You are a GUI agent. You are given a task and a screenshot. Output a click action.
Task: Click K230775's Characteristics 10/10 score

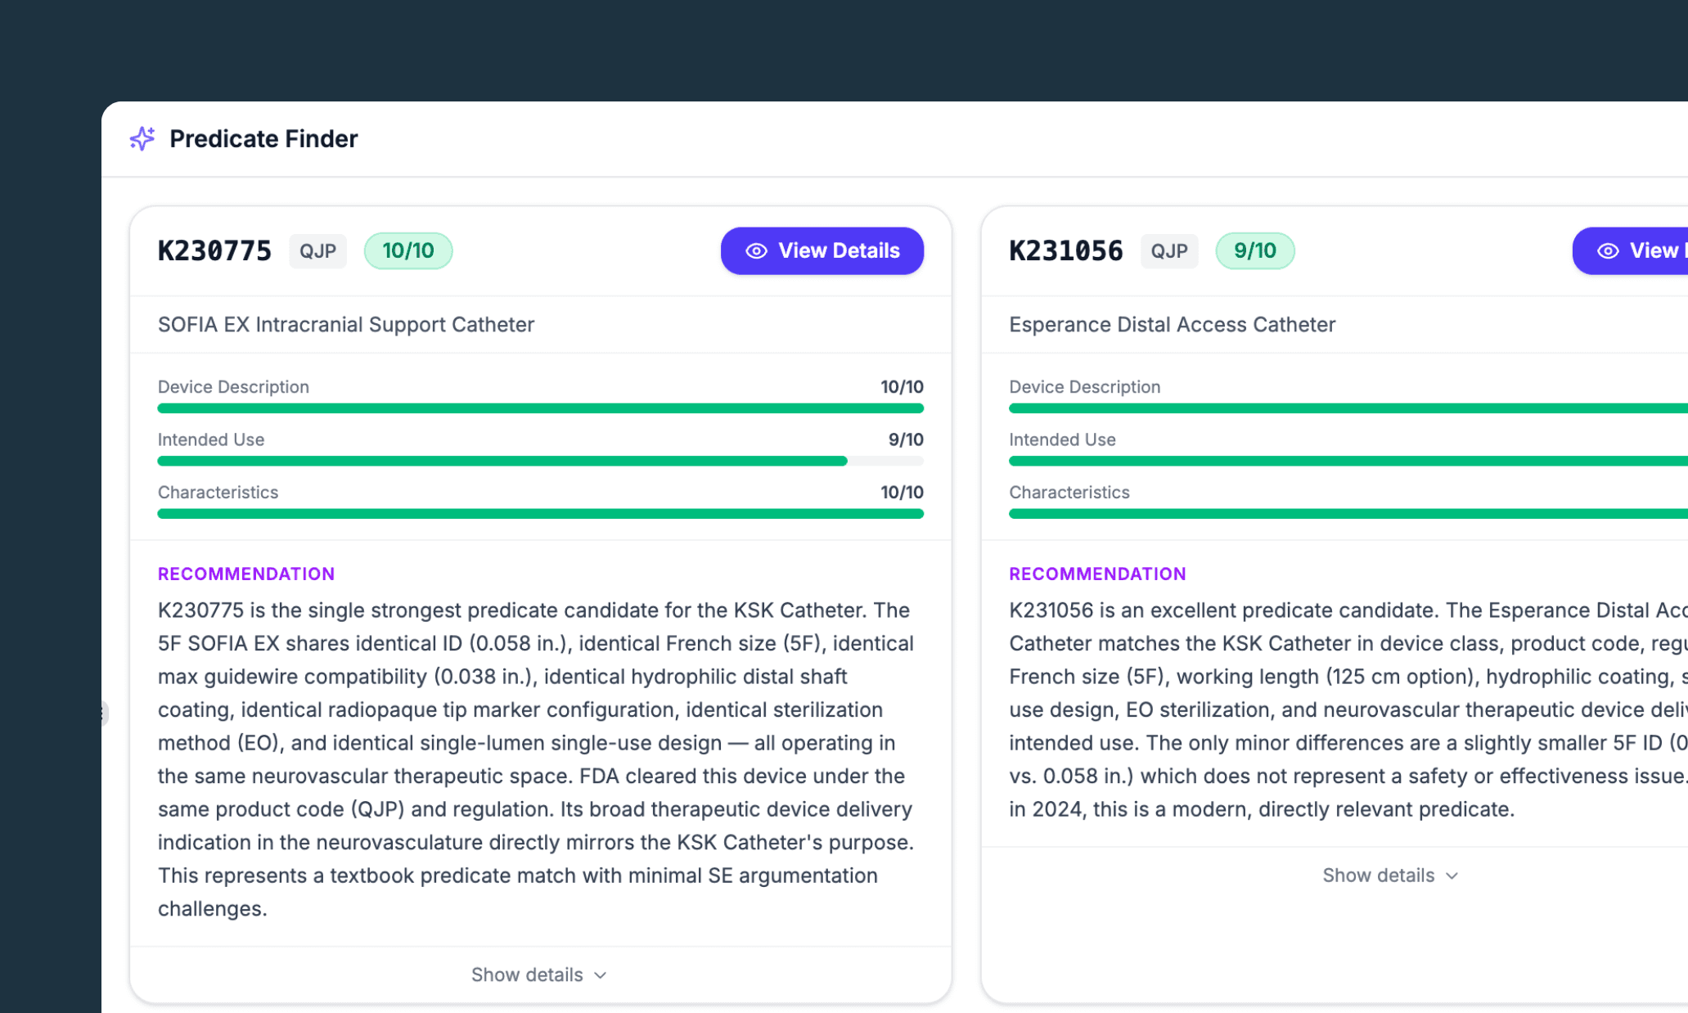902,493
